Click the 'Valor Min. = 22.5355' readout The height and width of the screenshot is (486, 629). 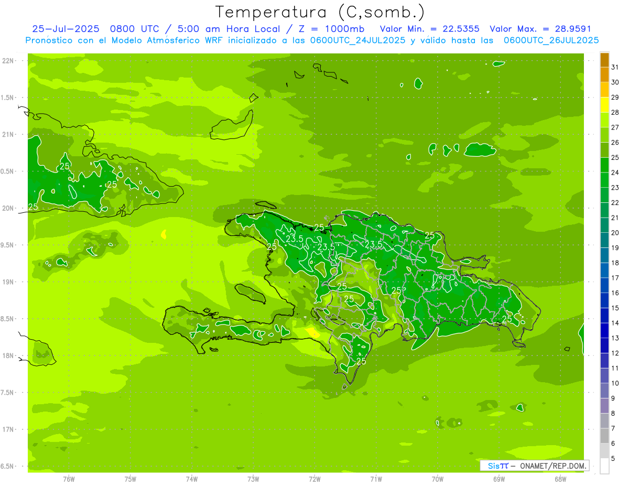click(429, 29)
